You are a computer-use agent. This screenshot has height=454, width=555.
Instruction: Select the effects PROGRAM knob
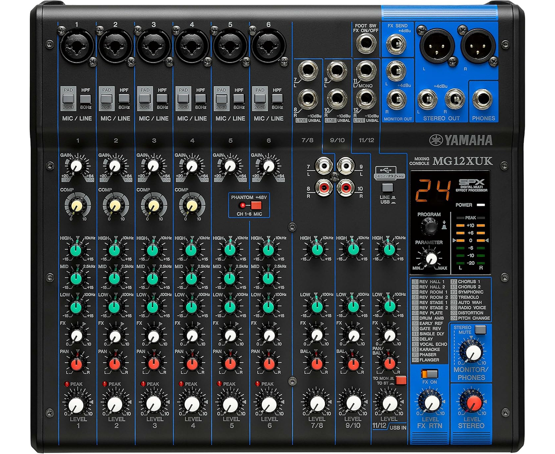point(429,228)
